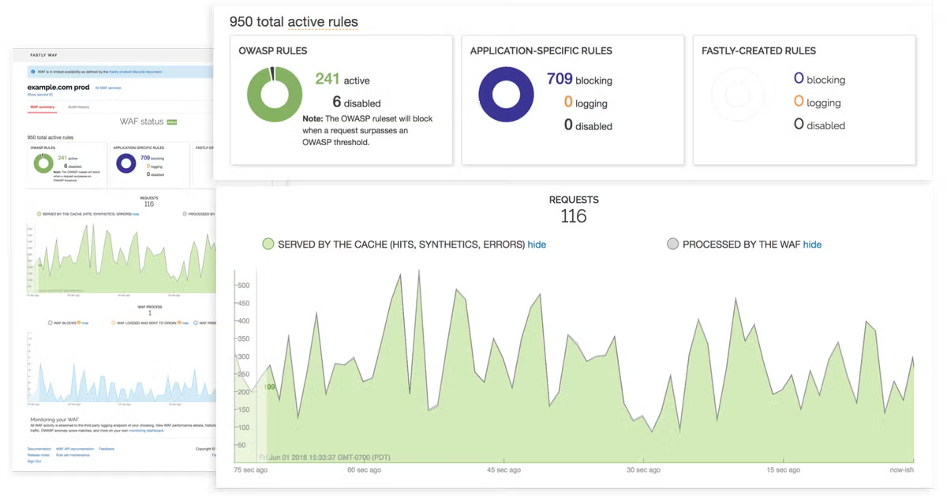The image size is (947, 497).
Task: Click the WAF Blocks legend circle
Action: click(x=51, y=323)
